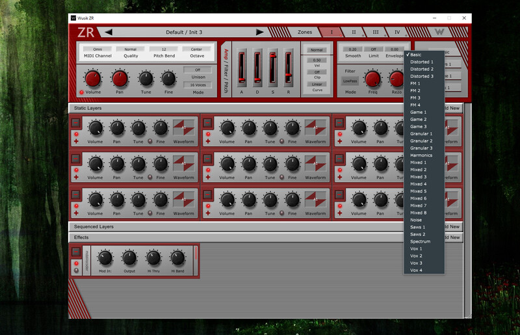This screenshot has height=335, width=520.
Task: Click the Amp / Filter / Pitch vertical tab
Action: (226, 70)
